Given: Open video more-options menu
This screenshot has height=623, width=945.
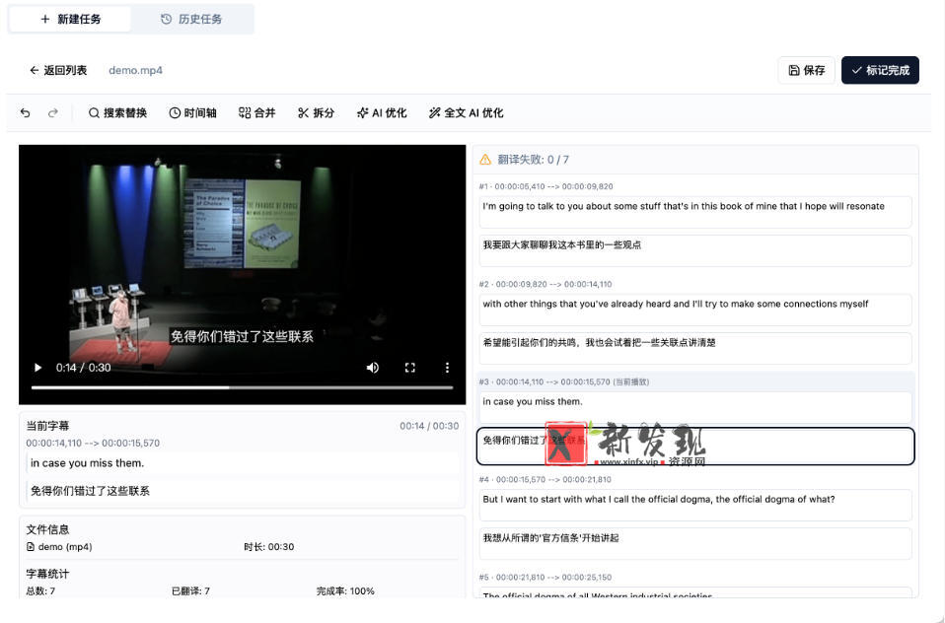Looking at the screenshot, I should click(447, 368).
